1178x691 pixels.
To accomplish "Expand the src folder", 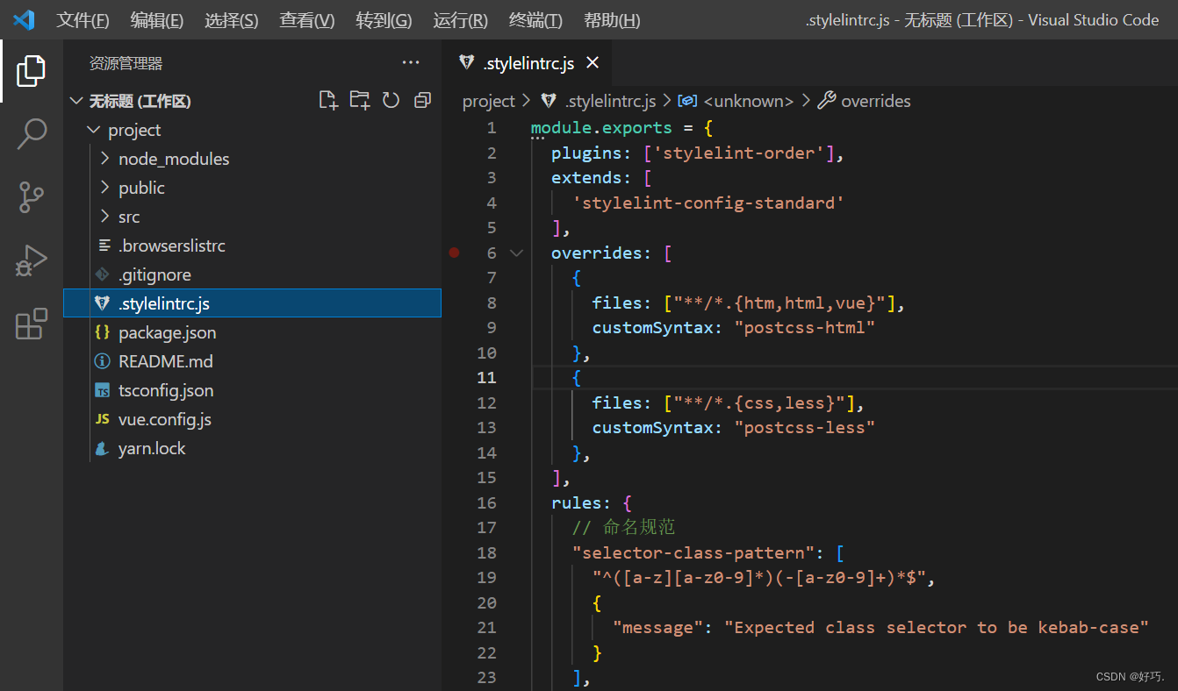I will click(105, 217).
